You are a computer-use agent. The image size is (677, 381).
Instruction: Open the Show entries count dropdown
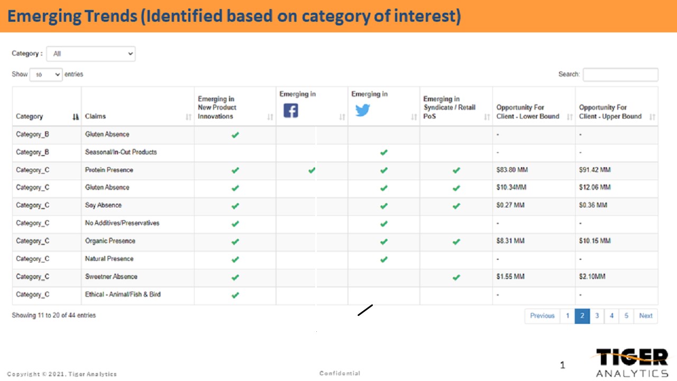click(x=46, y=75)
